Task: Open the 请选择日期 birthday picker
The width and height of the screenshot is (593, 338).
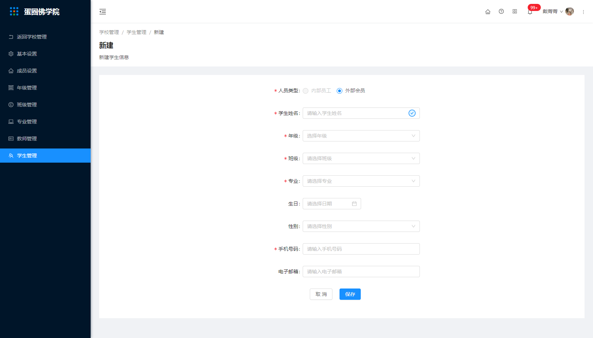Action: [x=332, y=204]
